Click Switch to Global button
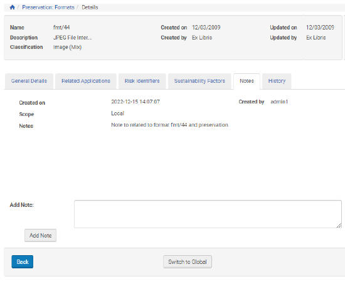 (x=188, y=262)
